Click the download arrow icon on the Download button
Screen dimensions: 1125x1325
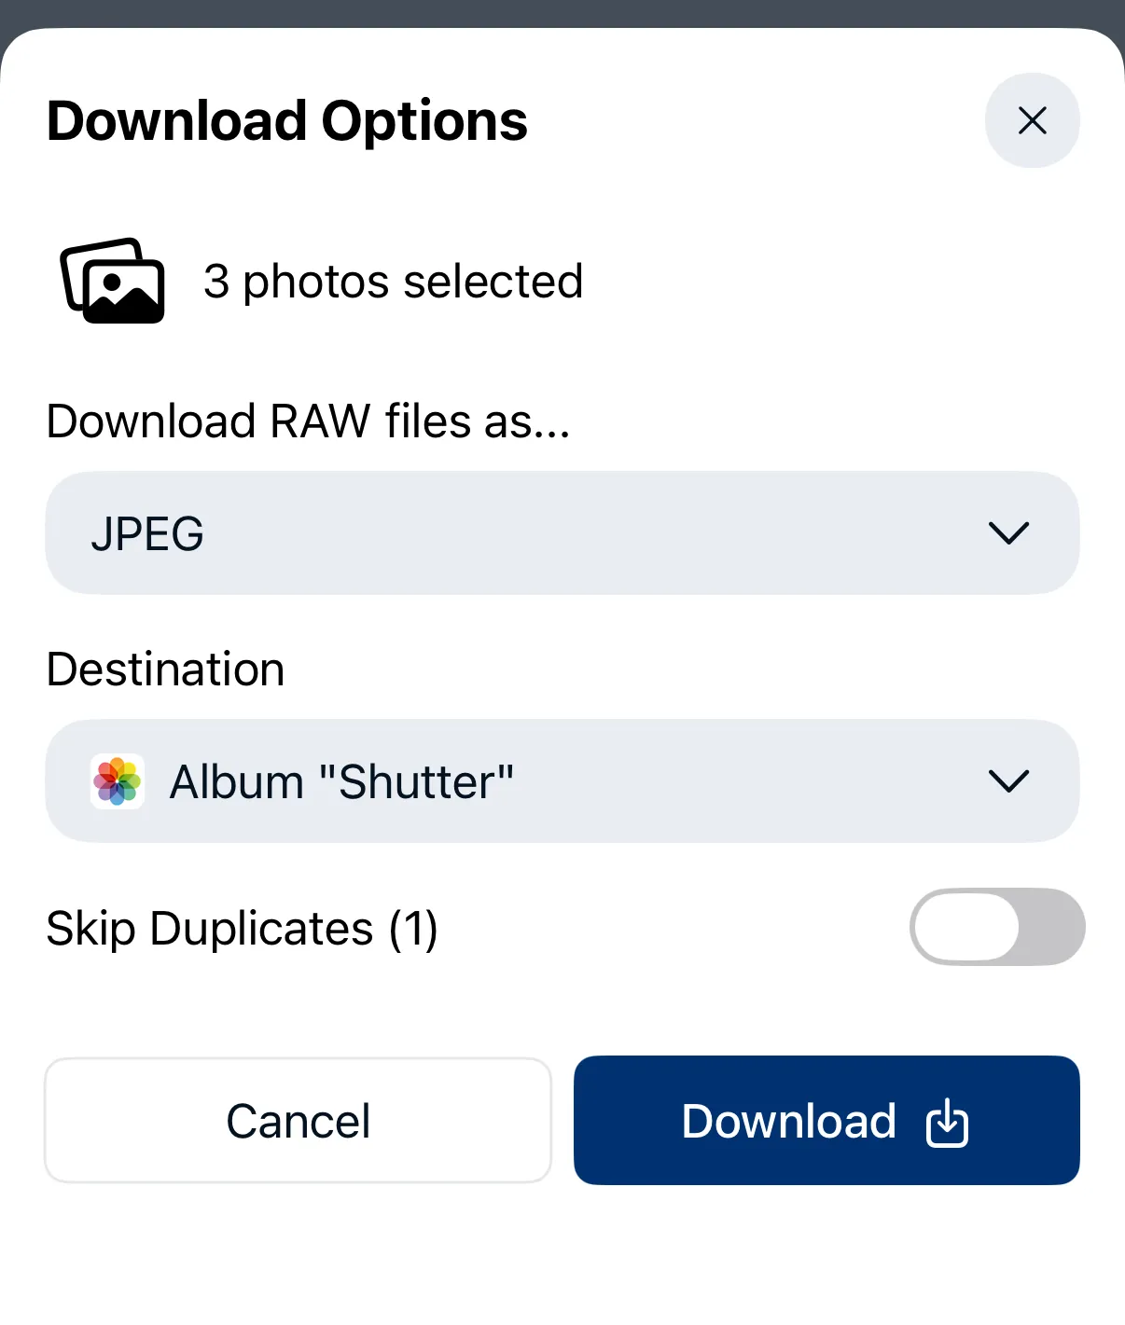(947, 1122)
